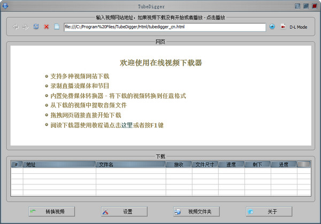
Task: Click the 关于 about button
Action: pyautogui.click(x=269, y=211)
